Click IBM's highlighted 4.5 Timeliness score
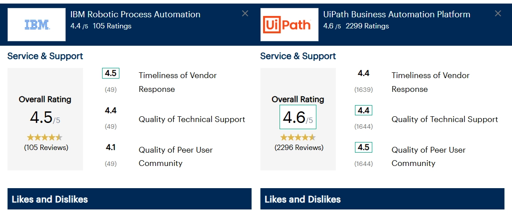Screen dimensions: 512x213 point(110,73)
